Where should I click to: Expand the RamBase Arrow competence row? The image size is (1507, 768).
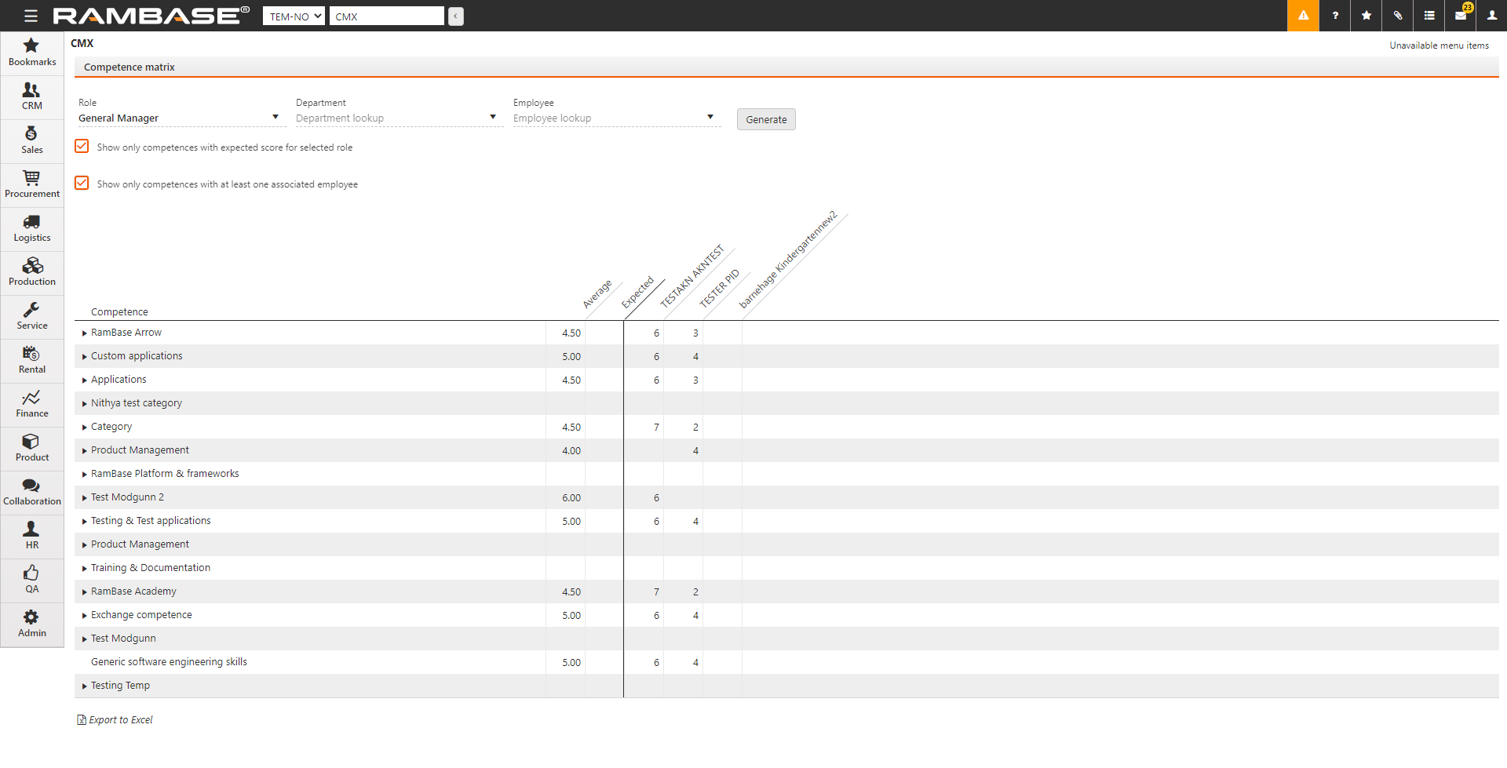[85, 333]
